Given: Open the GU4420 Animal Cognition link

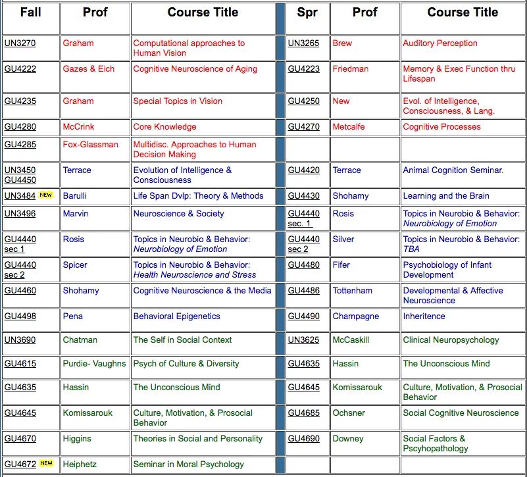Looking at the screenshot, I should tap(303, 170).
